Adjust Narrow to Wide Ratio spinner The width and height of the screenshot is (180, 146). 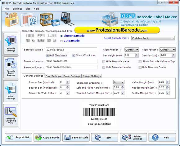coord(68,93)
